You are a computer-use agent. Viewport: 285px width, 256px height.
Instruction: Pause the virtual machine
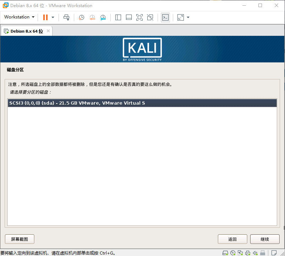point(45,17)
